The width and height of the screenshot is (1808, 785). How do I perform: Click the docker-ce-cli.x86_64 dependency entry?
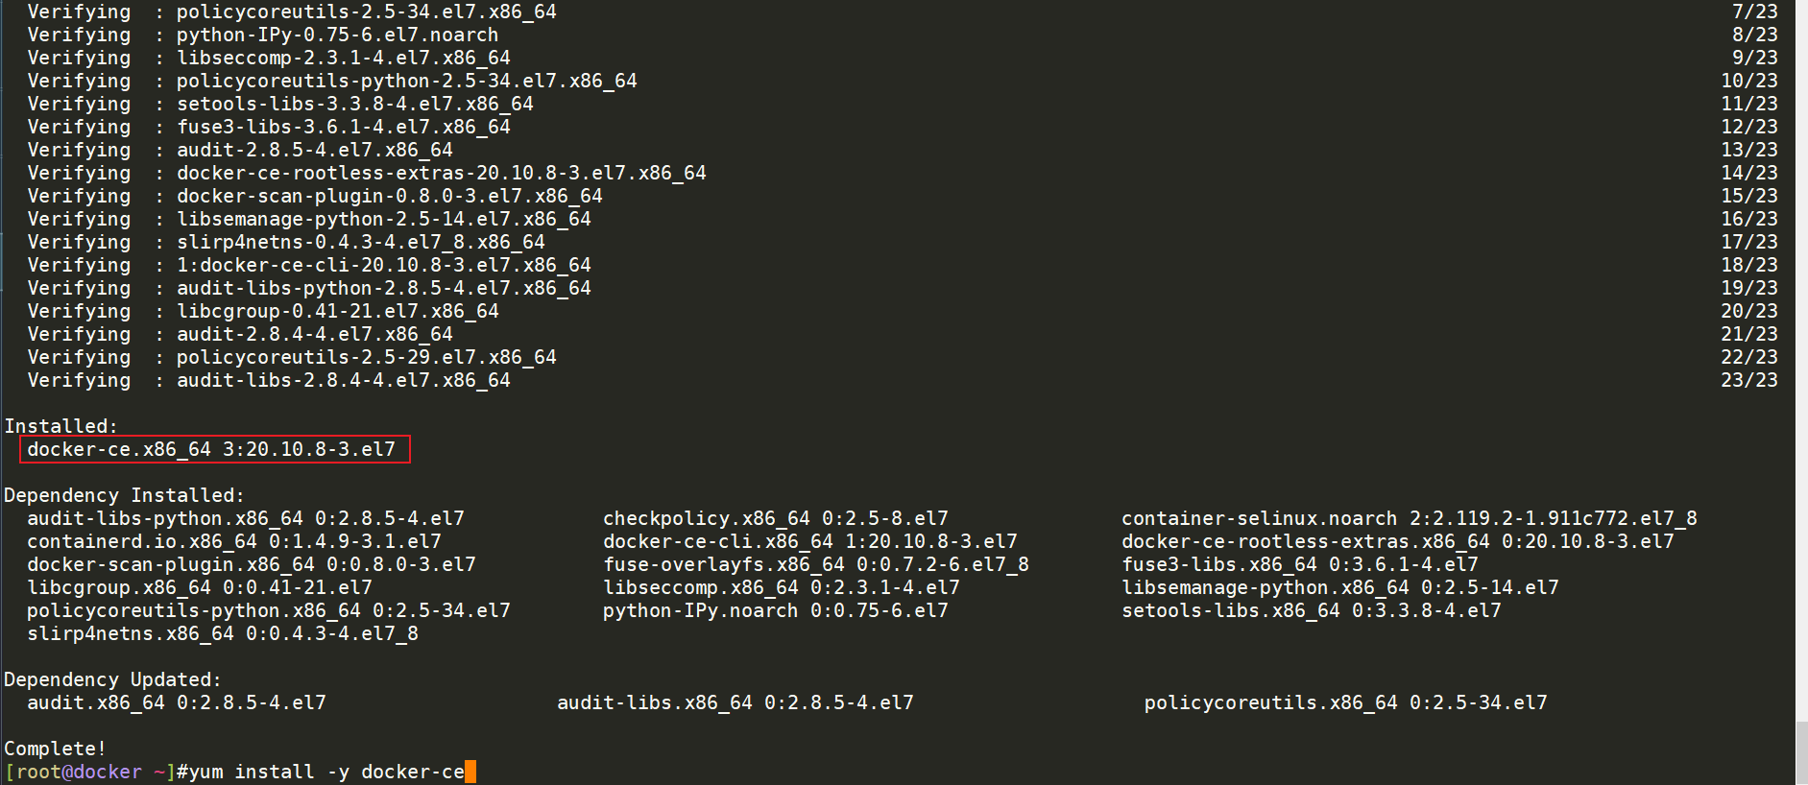[810, 541]
